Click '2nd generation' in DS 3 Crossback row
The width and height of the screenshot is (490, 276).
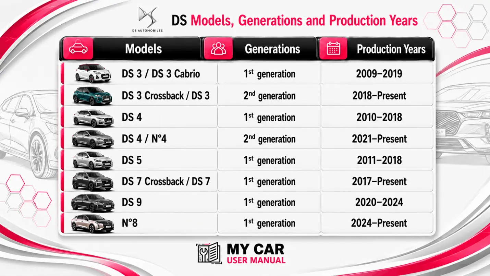(x=269, y=95)
